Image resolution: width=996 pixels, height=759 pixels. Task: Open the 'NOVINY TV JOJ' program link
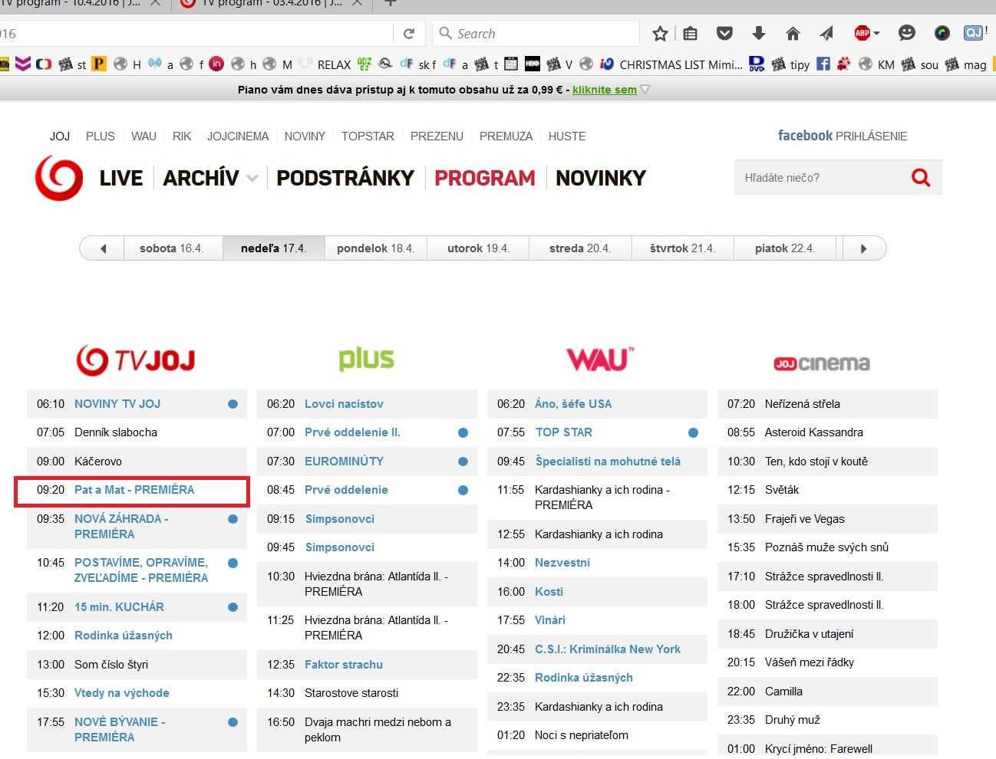point(117,404)
